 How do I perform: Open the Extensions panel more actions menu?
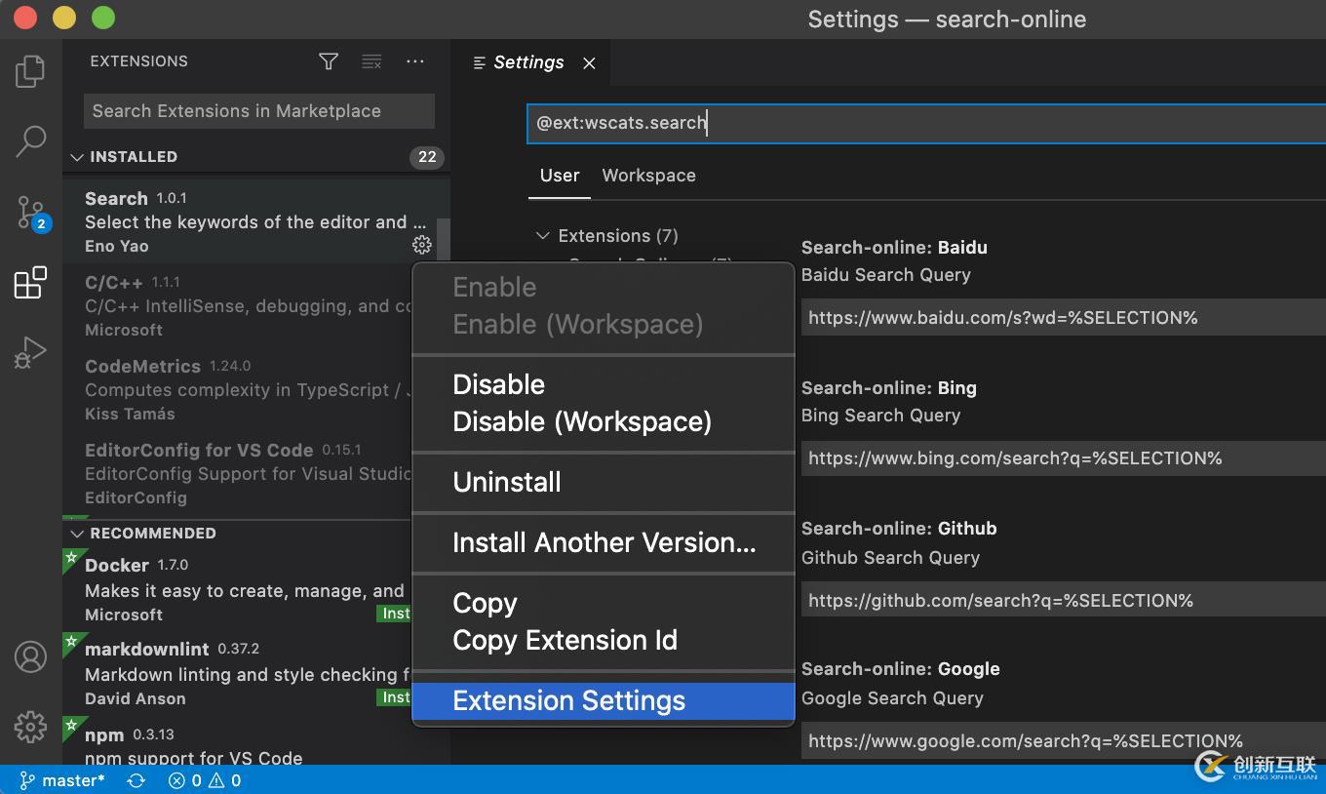415,61
